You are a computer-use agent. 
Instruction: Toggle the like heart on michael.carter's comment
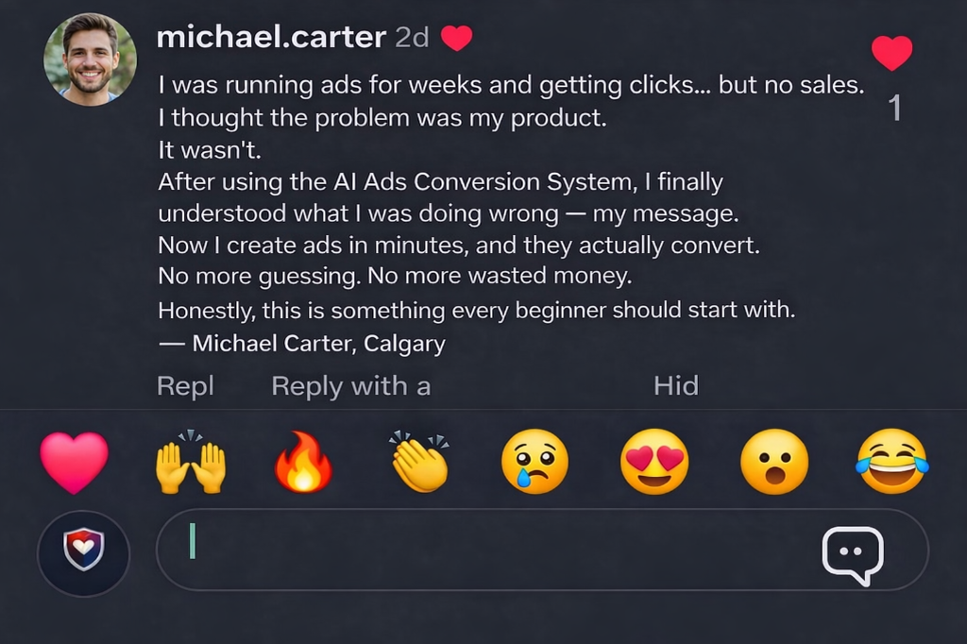click(x=891, y=52)
